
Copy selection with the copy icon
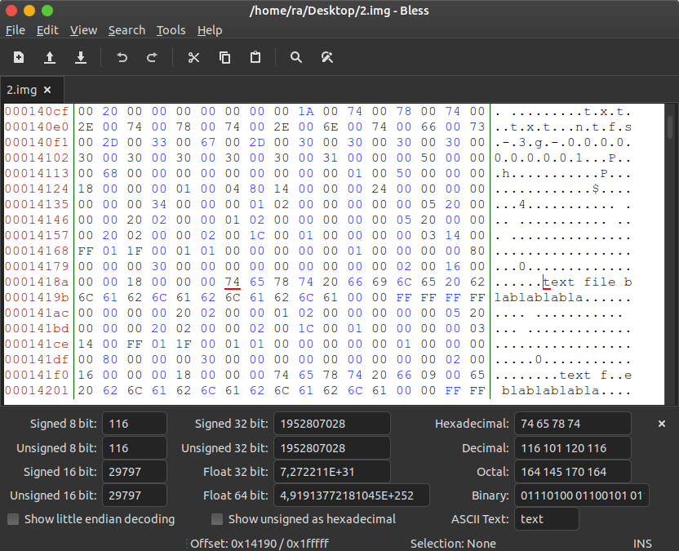224,57
